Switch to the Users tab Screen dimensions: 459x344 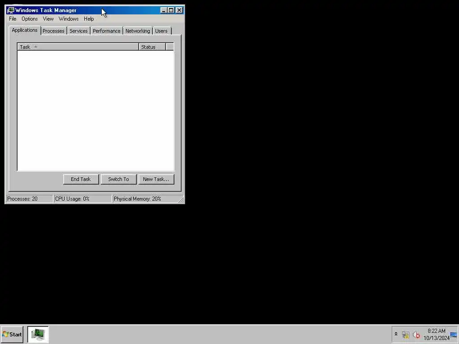(x=161, y=31)
